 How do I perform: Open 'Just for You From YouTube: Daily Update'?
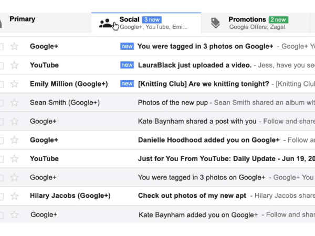226,159
